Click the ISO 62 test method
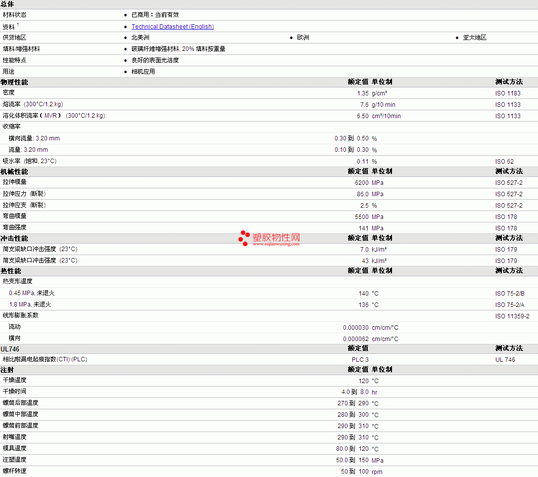Screen dimensions: 538x477 pyautogui.click(x=504, y=162)
